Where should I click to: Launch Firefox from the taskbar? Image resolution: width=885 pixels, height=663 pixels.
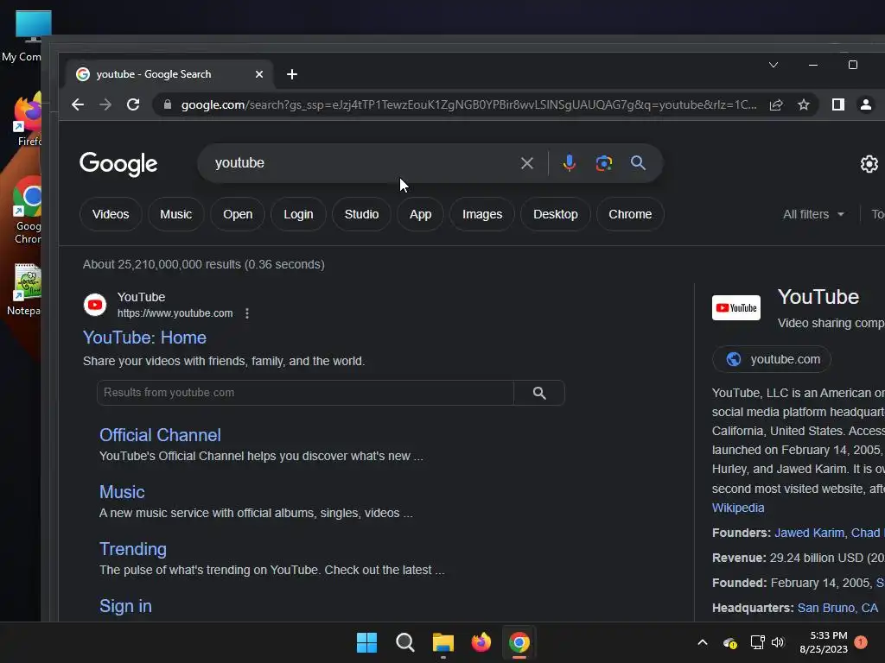481,642
